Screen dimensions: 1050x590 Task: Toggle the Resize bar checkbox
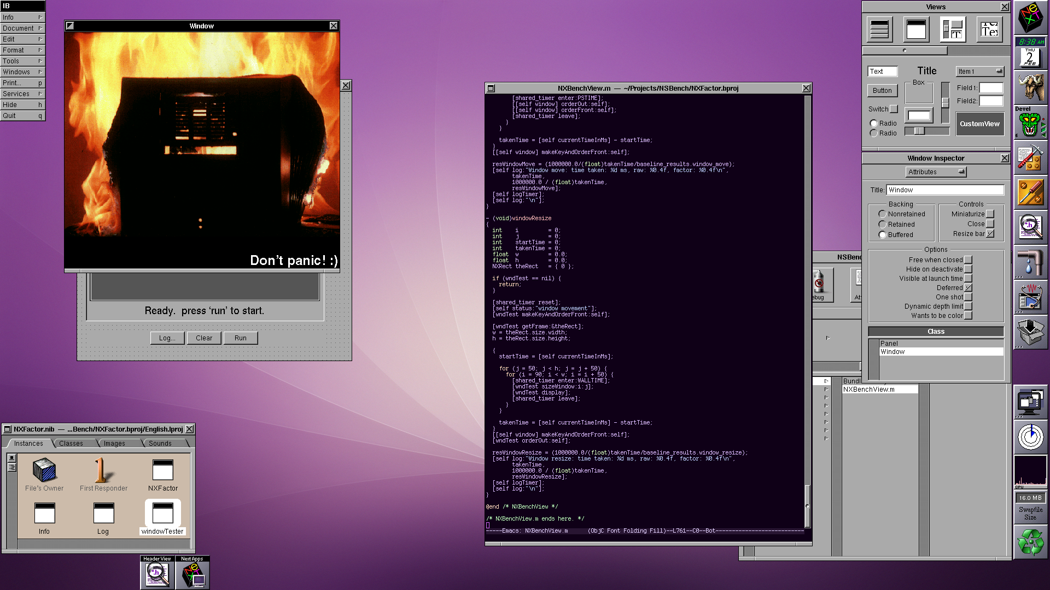pos(990,234)
